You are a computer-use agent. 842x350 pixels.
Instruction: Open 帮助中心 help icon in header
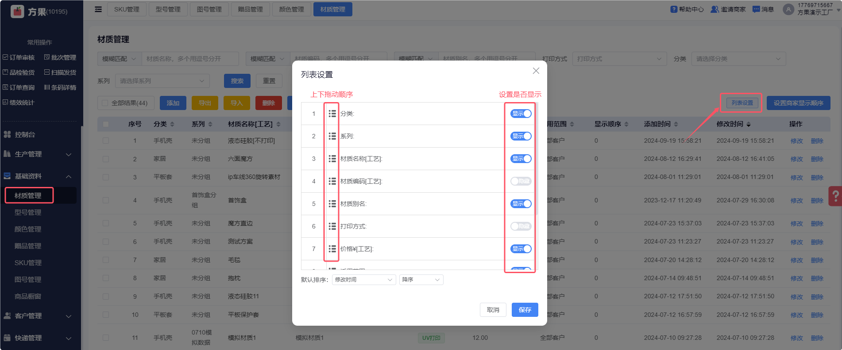click(674, 9)
